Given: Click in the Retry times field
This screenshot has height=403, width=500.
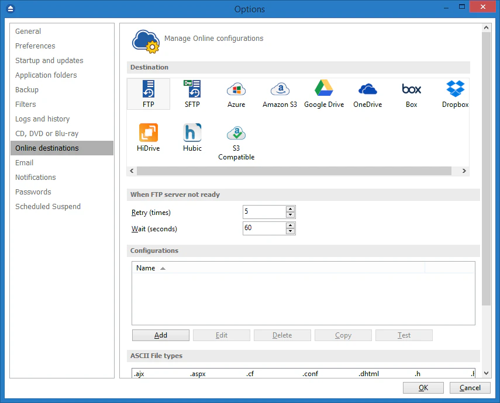Looking at the screenshot, I should click(x=264, y=212).
